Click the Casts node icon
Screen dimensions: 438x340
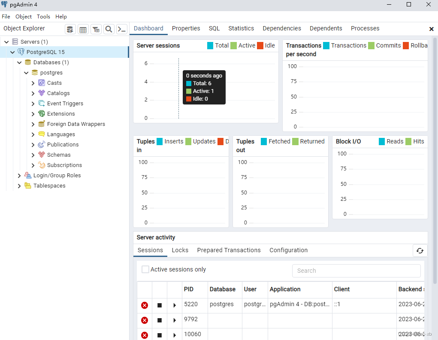point(41,83)
